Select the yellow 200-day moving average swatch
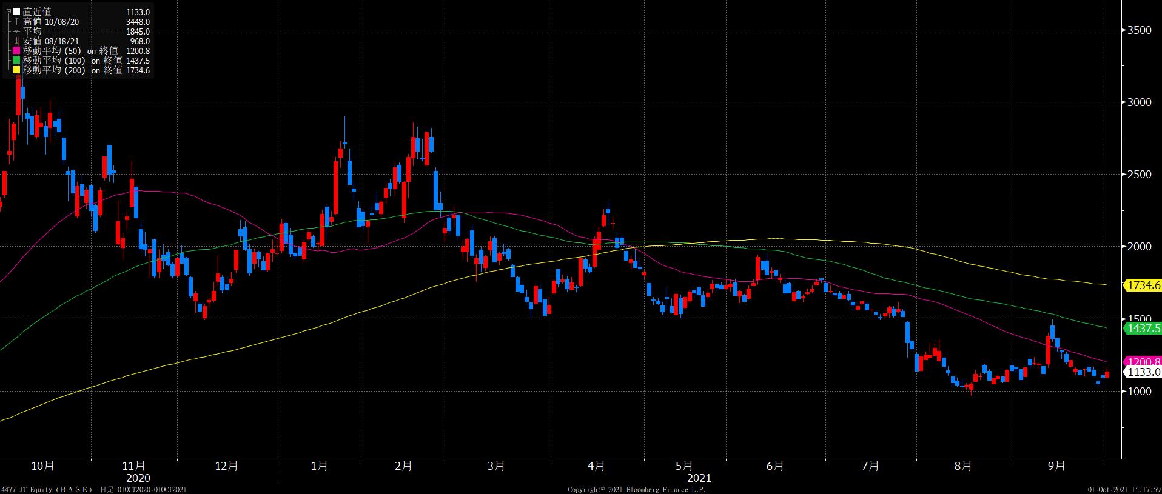Image resolution: width=1162 pixels, height=494 pixels. 16,70
